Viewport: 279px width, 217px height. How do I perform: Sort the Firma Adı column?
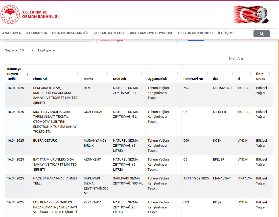pyautogui.click(x=78, y=74)
